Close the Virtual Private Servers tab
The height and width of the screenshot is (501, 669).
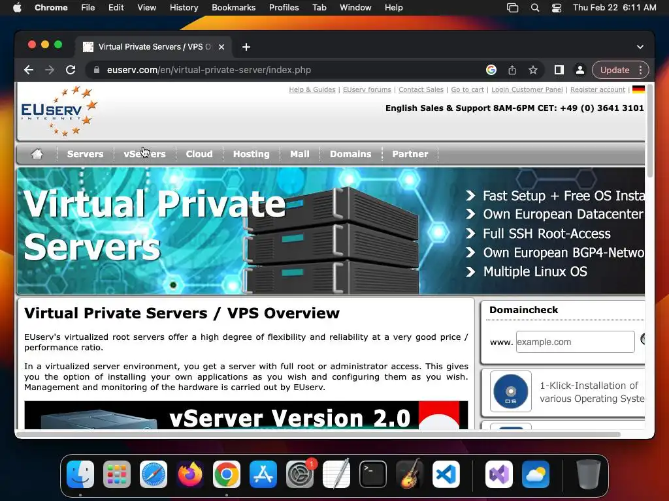click(221, 47)
